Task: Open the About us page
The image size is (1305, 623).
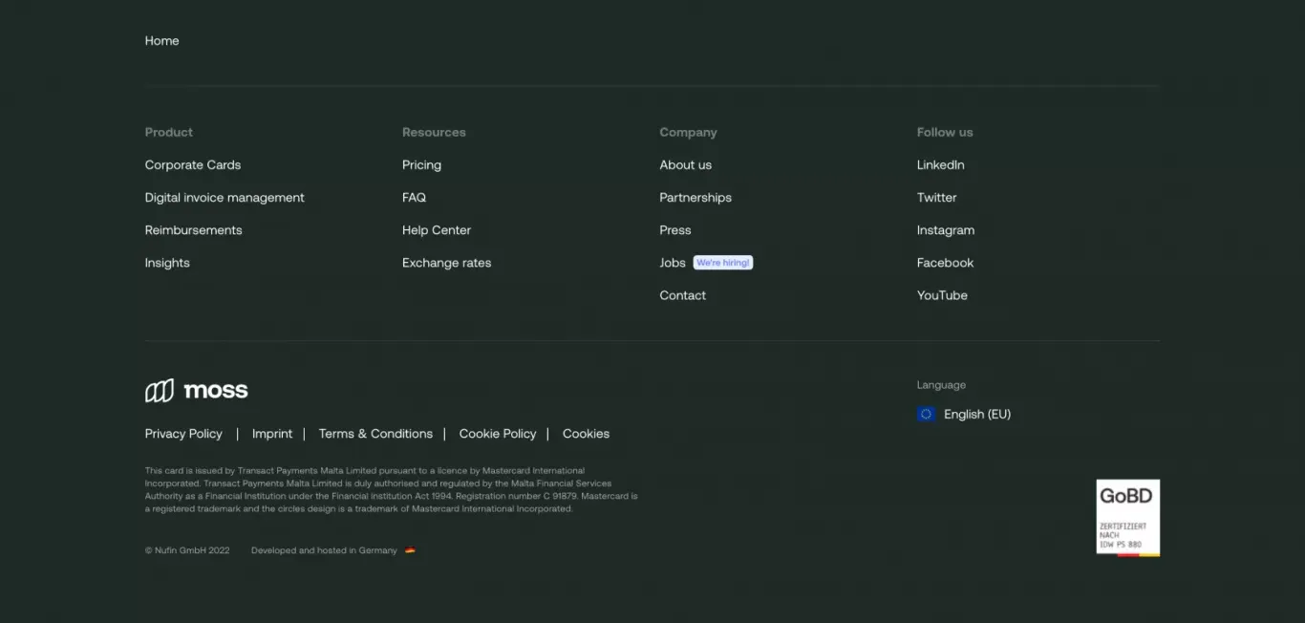Action: point(685,165)
